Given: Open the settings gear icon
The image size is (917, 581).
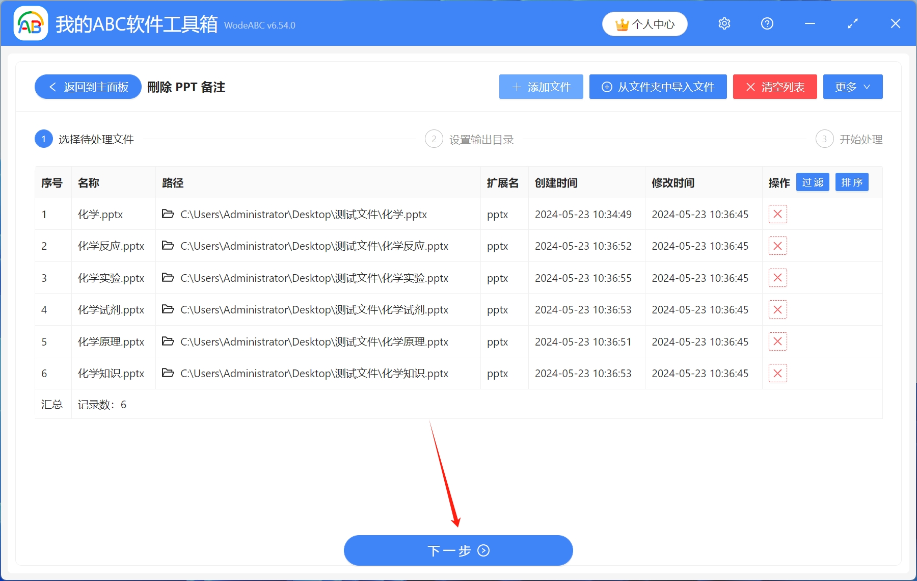Looking at the screenshot, I should [724, 23].
